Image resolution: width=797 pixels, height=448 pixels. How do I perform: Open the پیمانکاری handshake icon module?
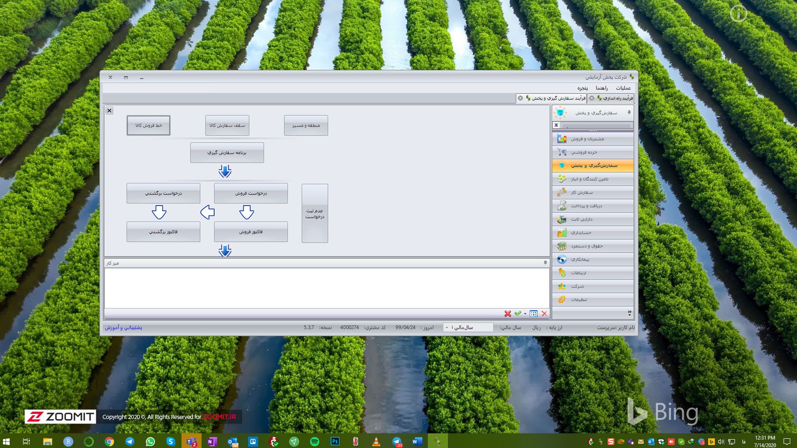pyautogui.click(x=562, y=260)
